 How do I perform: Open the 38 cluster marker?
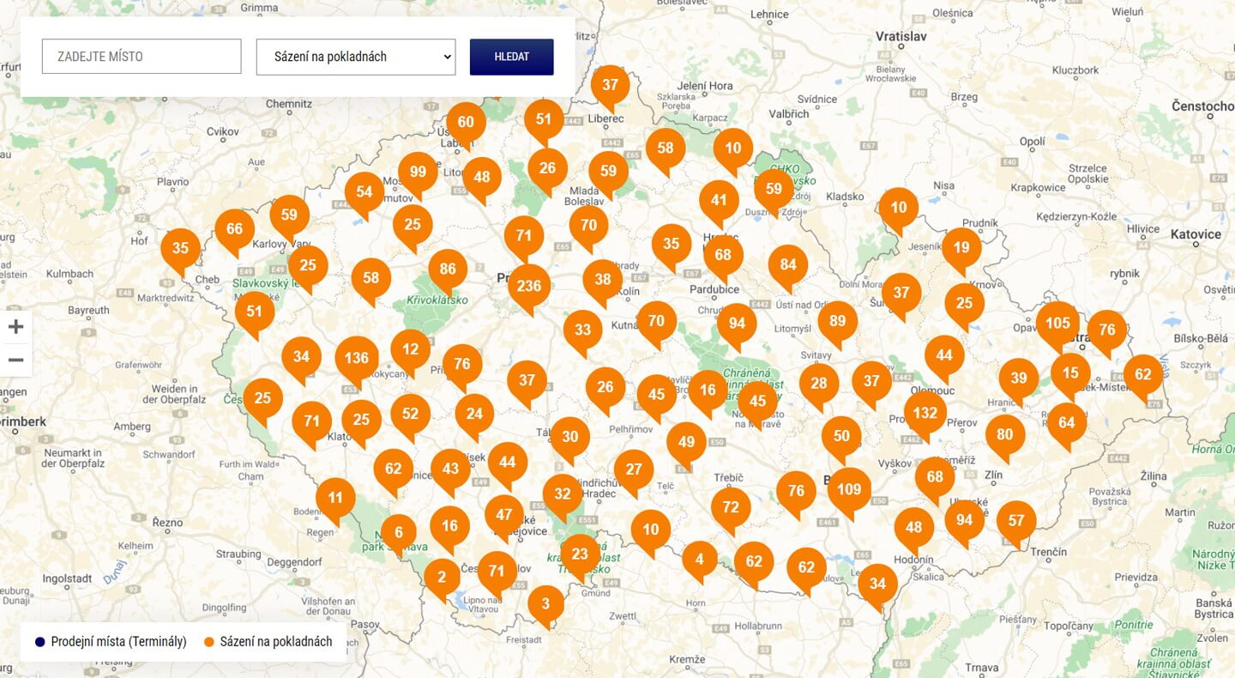(x=603, y=279)
